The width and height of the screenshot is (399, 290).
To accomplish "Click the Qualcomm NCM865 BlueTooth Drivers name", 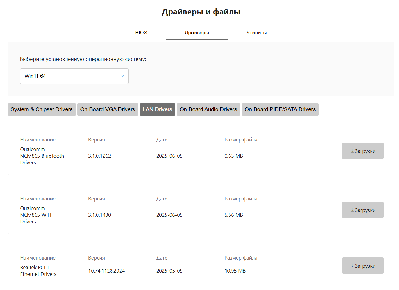I will click(42, 156).
